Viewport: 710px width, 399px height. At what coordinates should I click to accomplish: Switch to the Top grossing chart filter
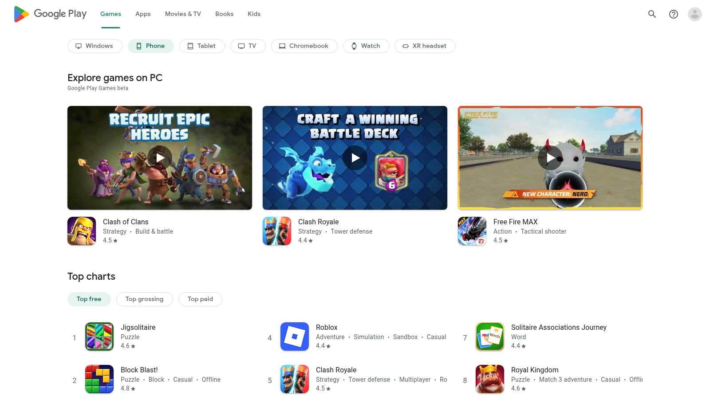pos(144,299)
